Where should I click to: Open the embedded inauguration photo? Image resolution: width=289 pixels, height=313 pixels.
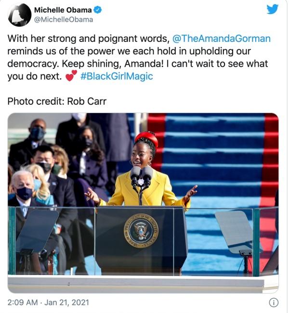(143, 203)
